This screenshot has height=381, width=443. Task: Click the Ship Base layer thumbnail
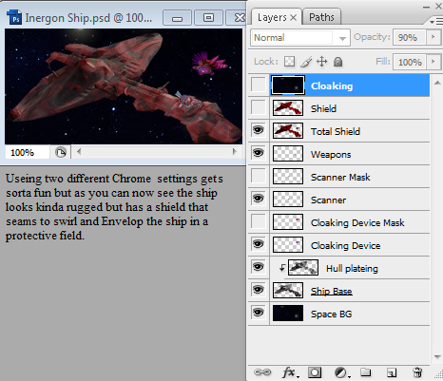[x=288, y=290]
